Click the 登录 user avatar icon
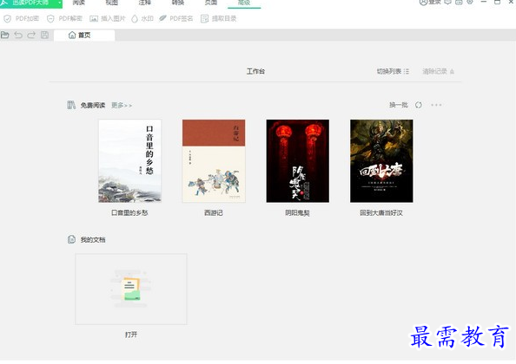 click(423, 3)
